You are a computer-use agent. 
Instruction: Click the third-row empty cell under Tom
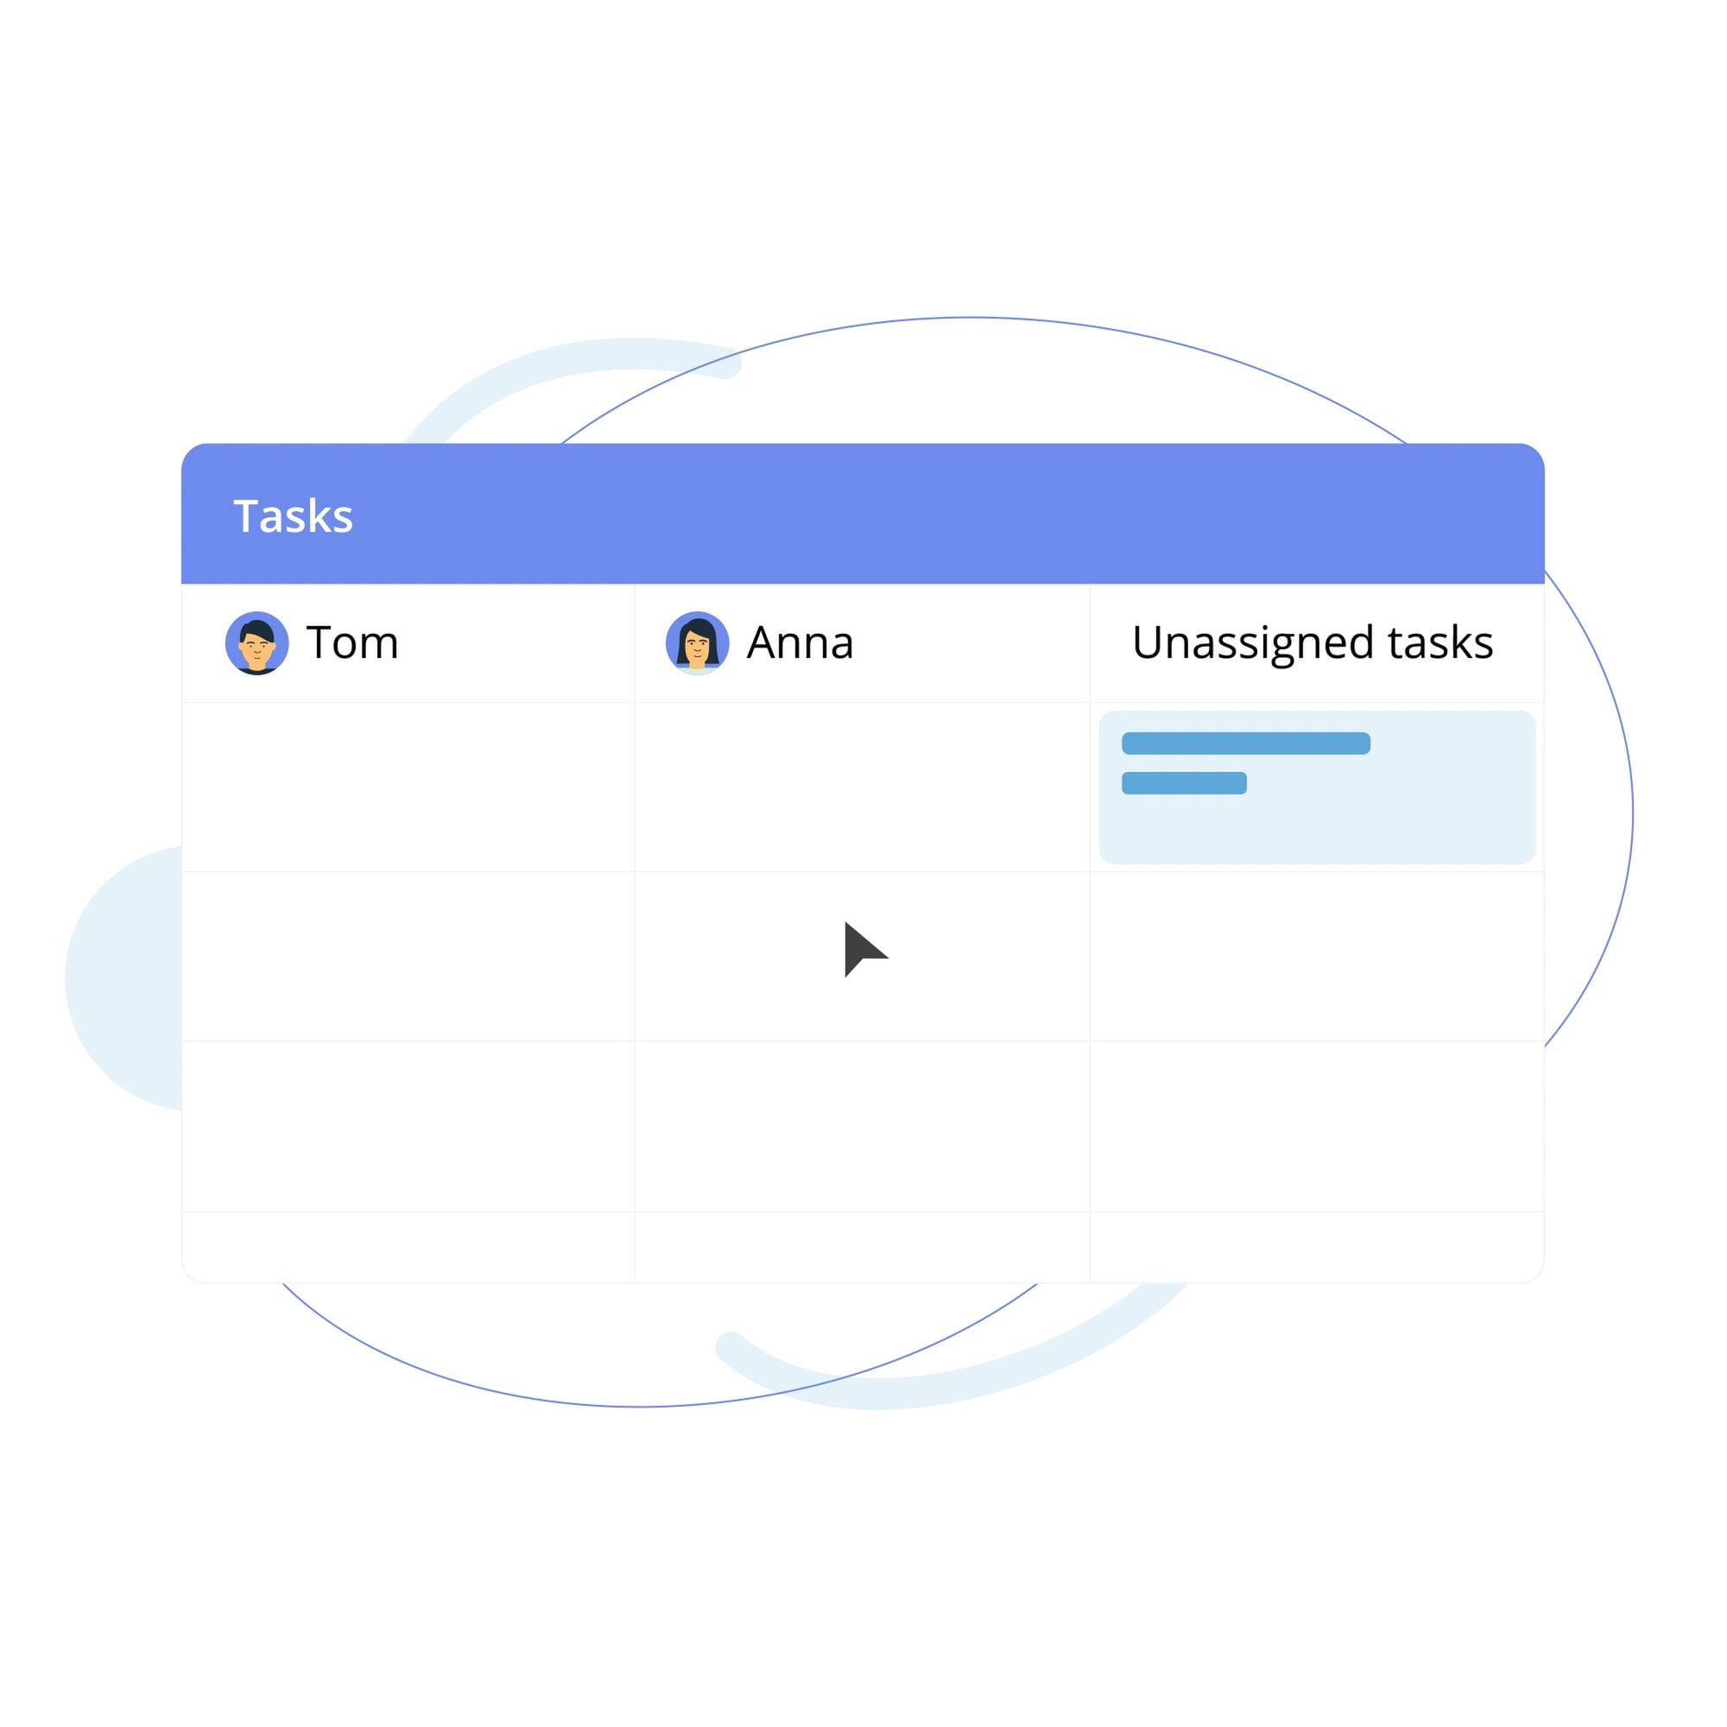[408, 1125]
